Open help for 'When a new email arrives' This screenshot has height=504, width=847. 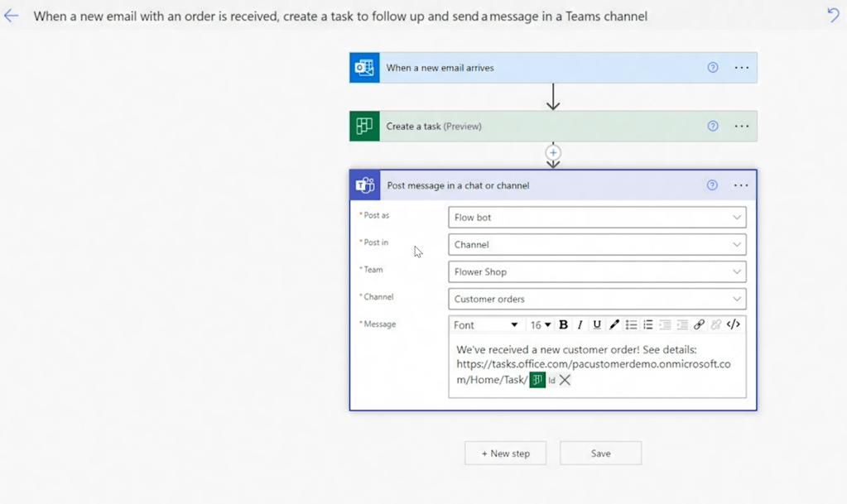713,68
